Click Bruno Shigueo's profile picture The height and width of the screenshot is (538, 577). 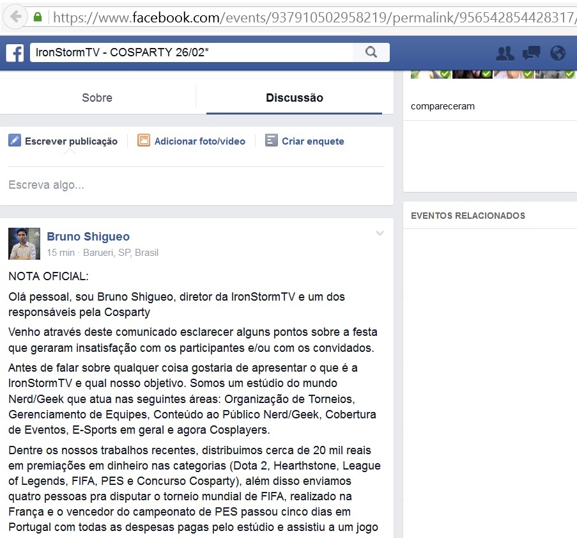[x=24, y=244]
